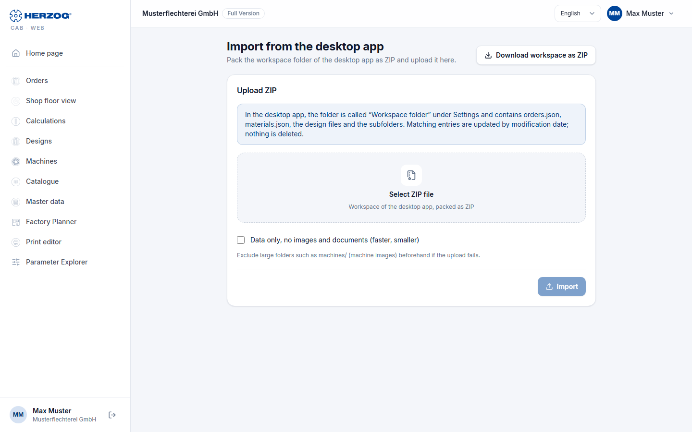Image resolution: width=692 pixels, height=432 pixels.
Task: Click Select ZIP file upload zone
Action: tap(411, 188)
